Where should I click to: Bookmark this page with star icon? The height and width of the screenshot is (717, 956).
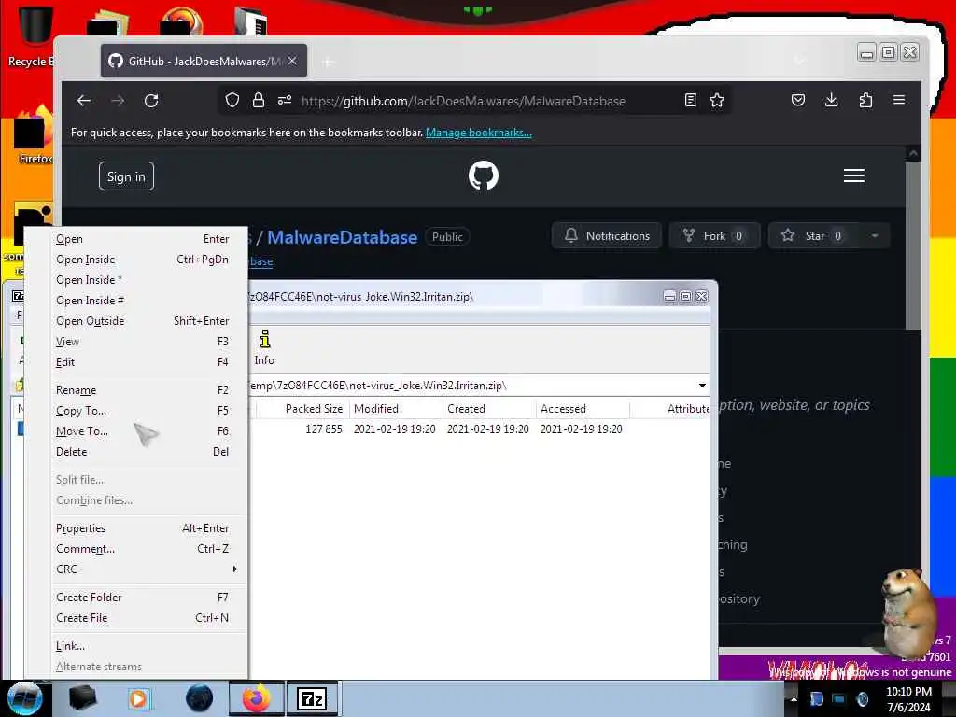(x=717, y=100)
